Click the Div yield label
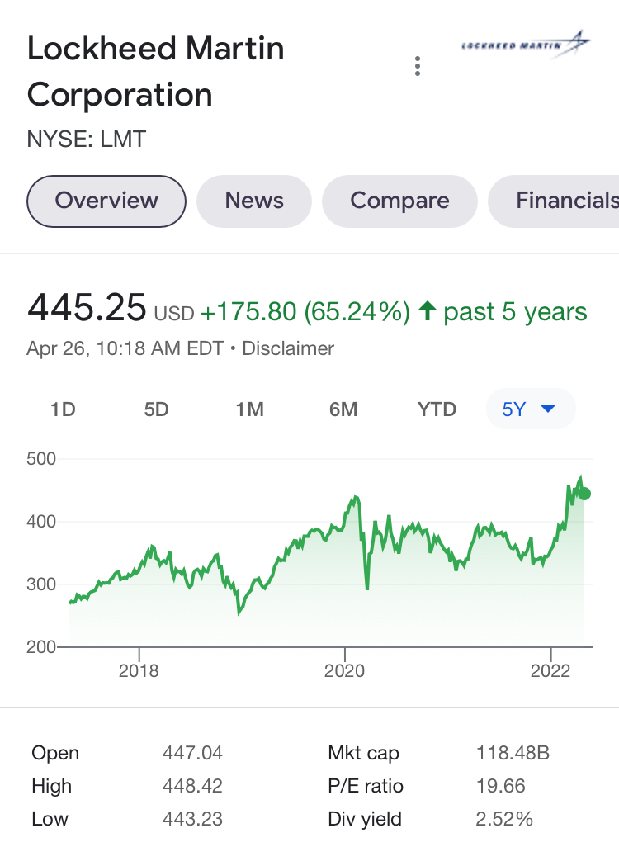This screenshot has width=619, height=847. tap(365, 819)
